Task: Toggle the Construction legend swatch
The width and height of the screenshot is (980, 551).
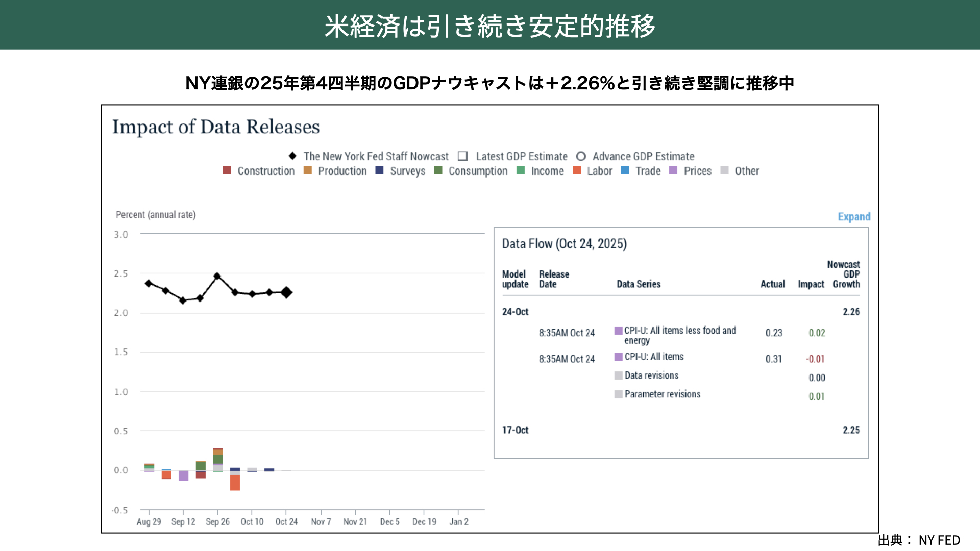Action: [x=227, y=170]
